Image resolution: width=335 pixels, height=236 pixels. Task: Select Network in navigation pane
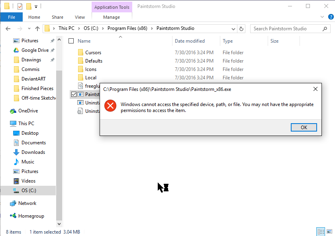click(27, 203)
